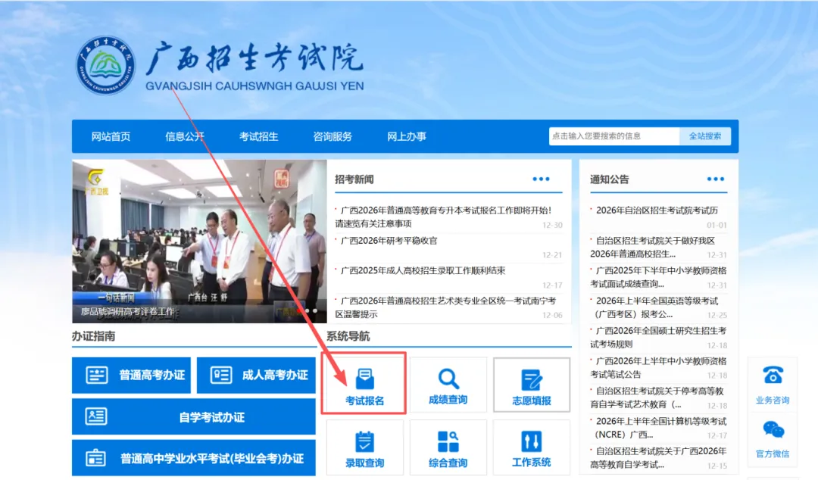The width and height of the screenshot is (818, 480).
Task: Open notice 自治区招生考试院关于广西2026年高等教育自学考试
Action: pyautogui.click(x=658, y=457)
